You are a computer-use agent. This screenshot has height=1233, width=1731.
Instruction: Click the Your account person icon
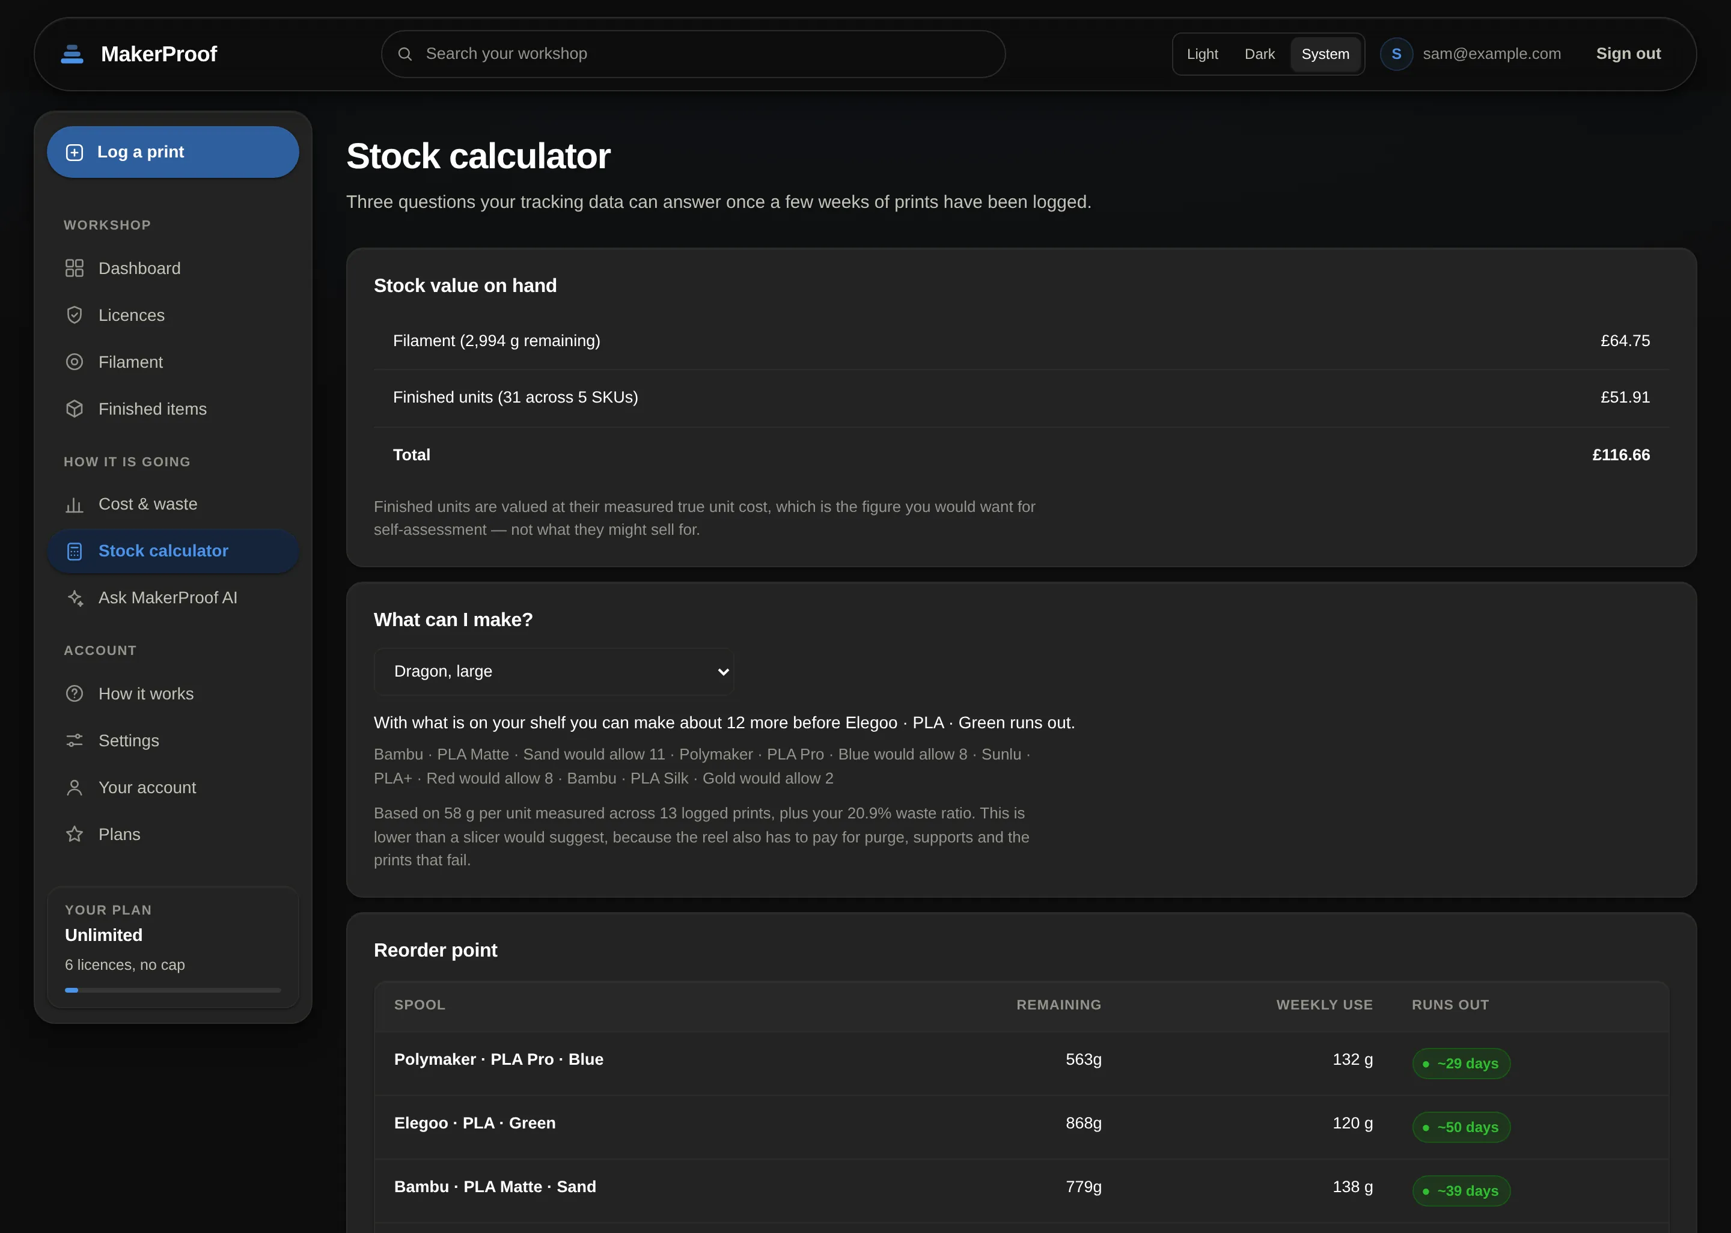tap(75, 788)
